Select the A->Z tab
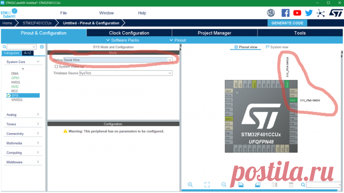 (x=28, y=53)
